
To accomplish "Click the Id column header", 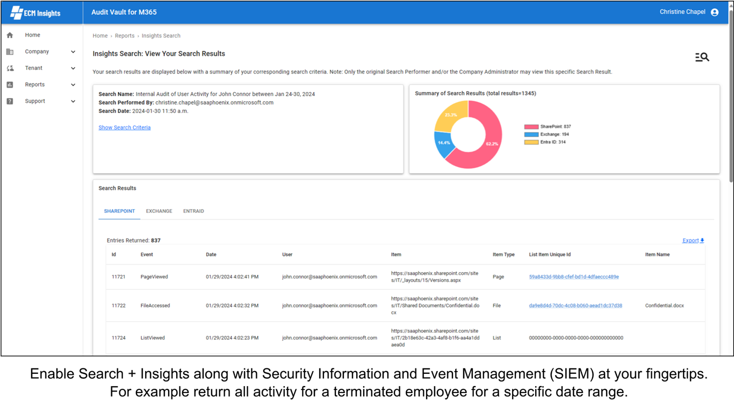I will tap(114, 255).
